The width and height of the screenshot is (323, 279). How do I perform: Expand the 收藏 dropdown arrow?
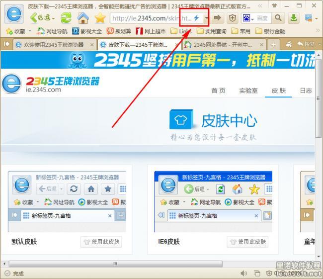pyautogui.click(x=30, y=31)
